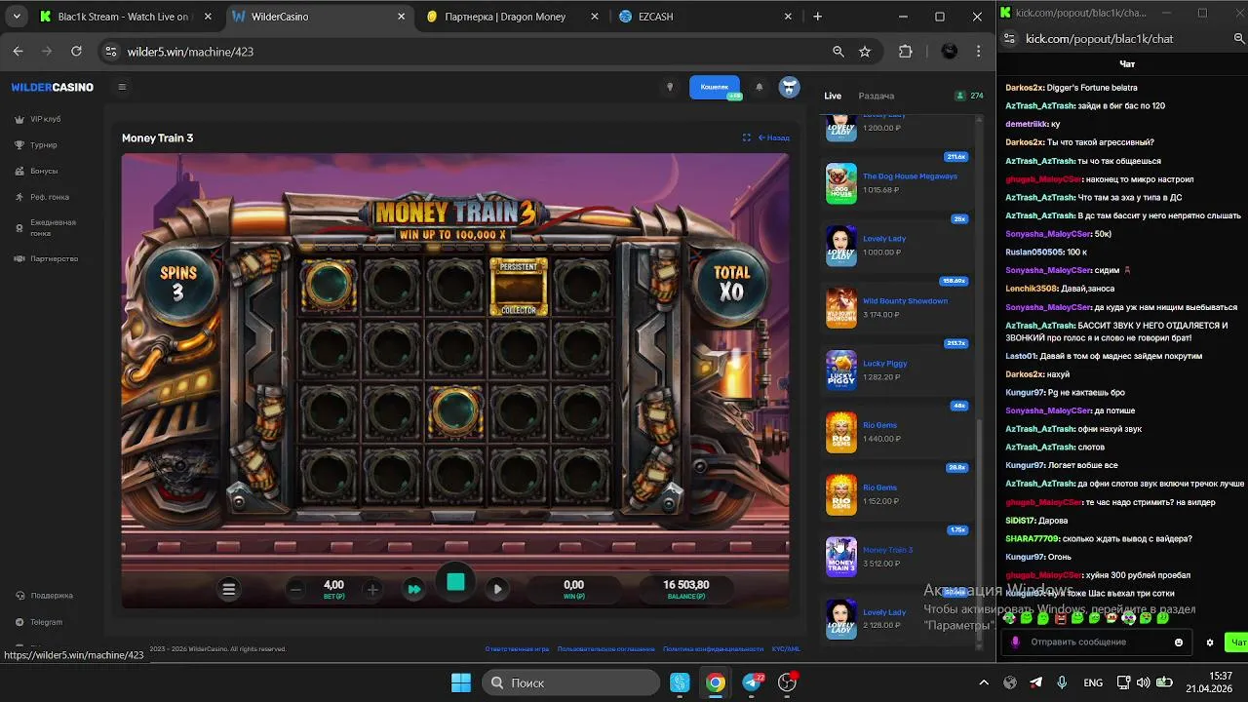
Task: Click the Kick chat message input field
Action: pyautogui.click(x=1098, y=642)
